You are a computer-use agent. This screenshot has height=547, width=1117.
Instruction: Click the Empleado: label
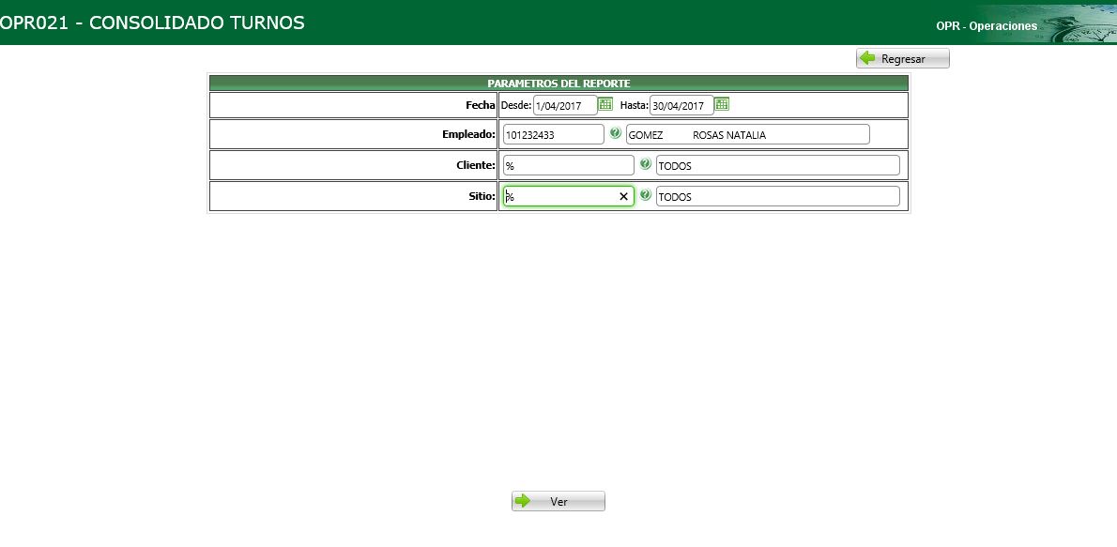point(468,134)
